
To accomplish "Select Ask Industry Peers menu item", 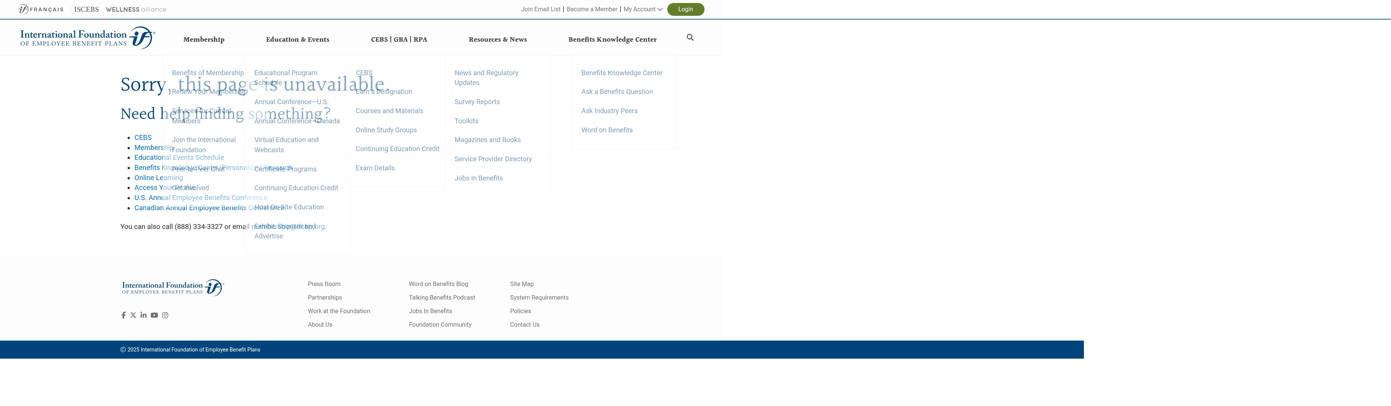I will (x=609, y=111).
